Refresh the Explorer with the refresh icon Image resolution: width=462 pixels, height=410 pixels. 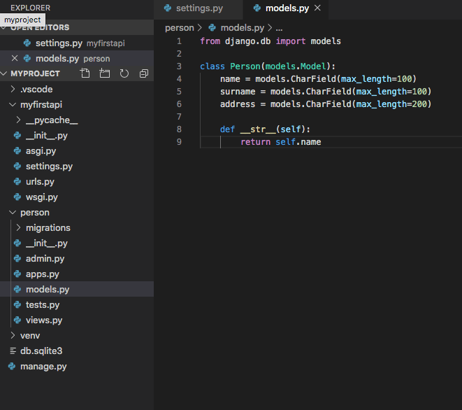pos(124,73)
